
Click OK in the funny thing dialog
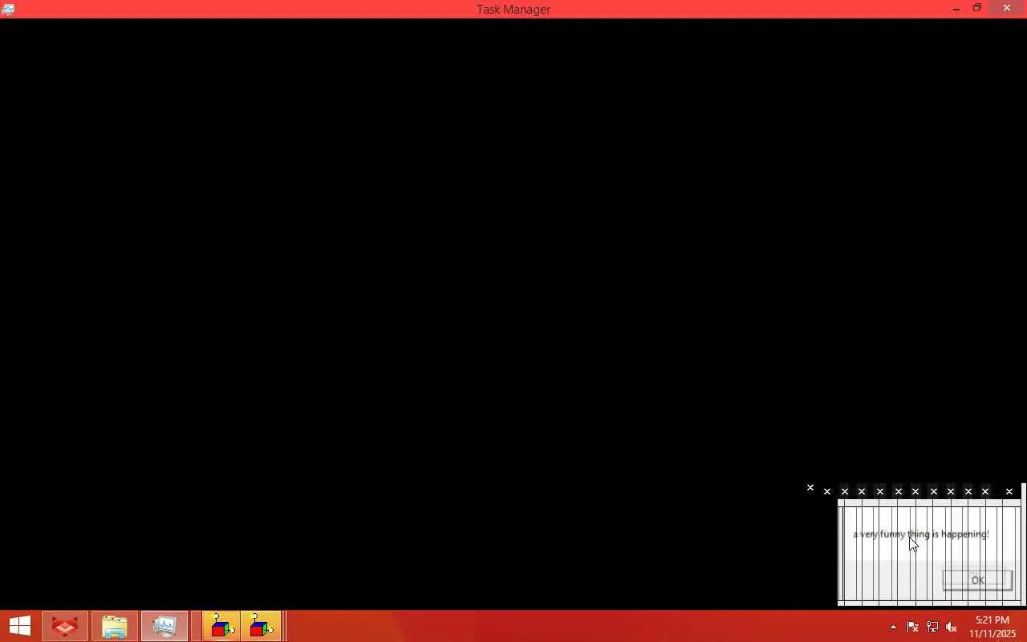click(977, 580)
